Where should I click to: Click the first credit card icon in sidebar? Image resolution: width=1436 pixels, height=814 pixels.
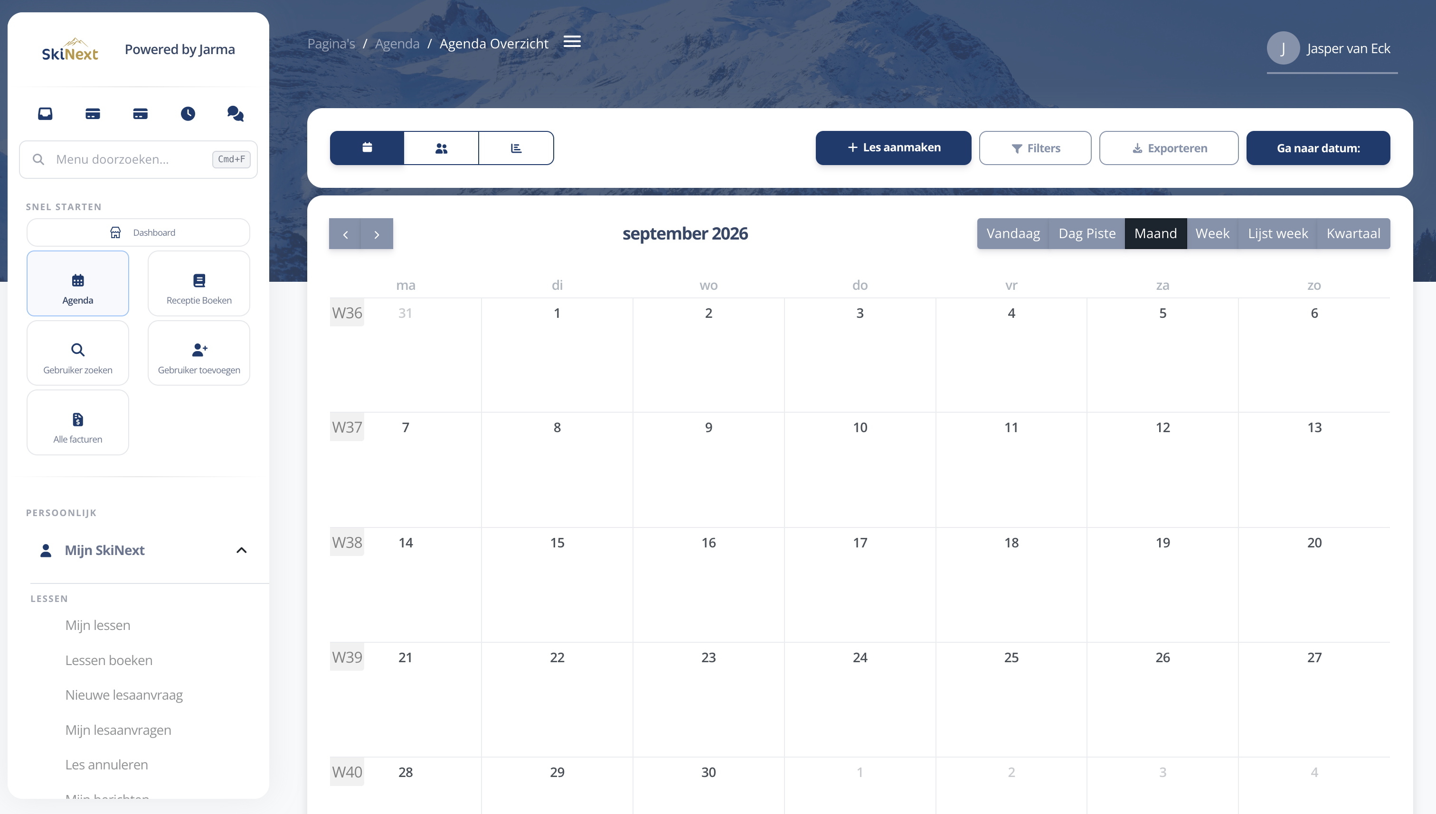[x=93, y=113]
